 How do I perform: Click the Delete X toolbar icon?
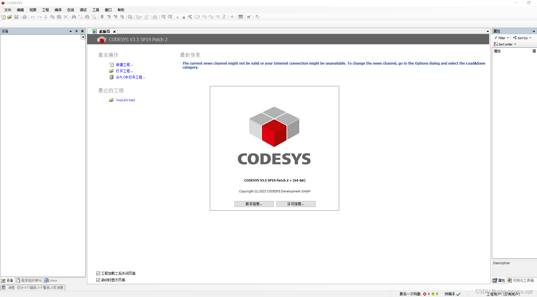click(66, 17)
